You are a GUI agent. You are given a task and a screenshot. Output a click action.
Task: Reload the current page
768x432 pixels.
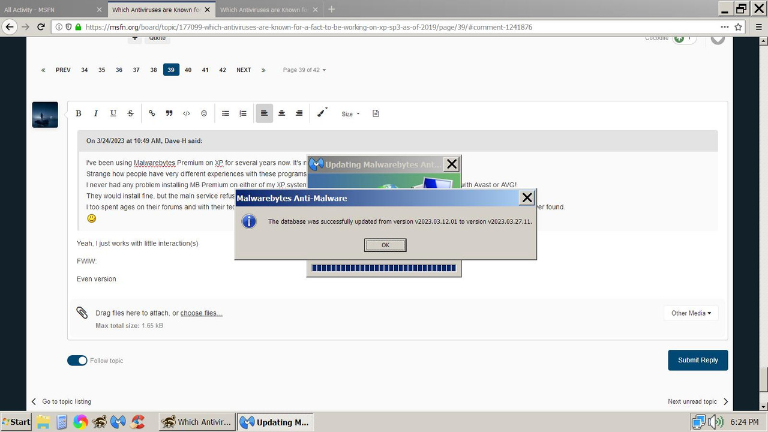tap(41, 27)
